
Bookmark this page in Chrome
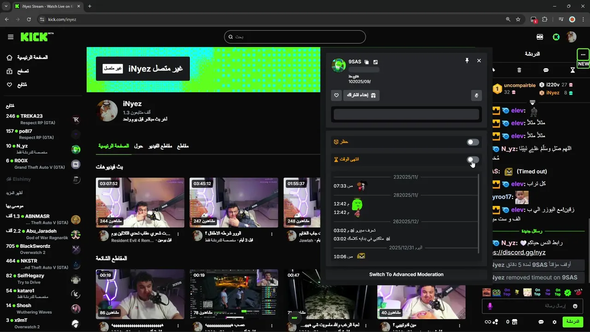(x=518, y=19)
